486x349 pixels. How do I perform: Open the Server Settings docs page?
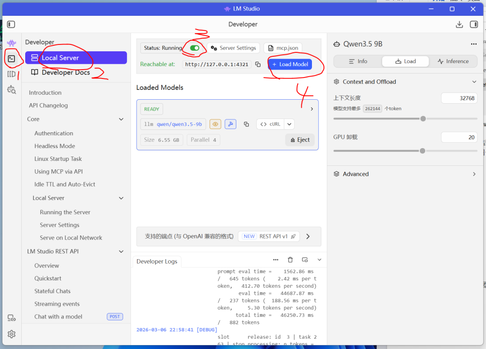point(59,225)
